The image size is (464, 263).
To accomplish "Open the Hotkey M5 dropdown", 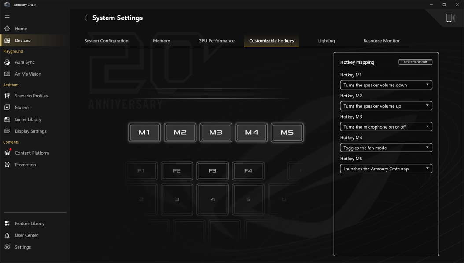I will tap(386, 169).
